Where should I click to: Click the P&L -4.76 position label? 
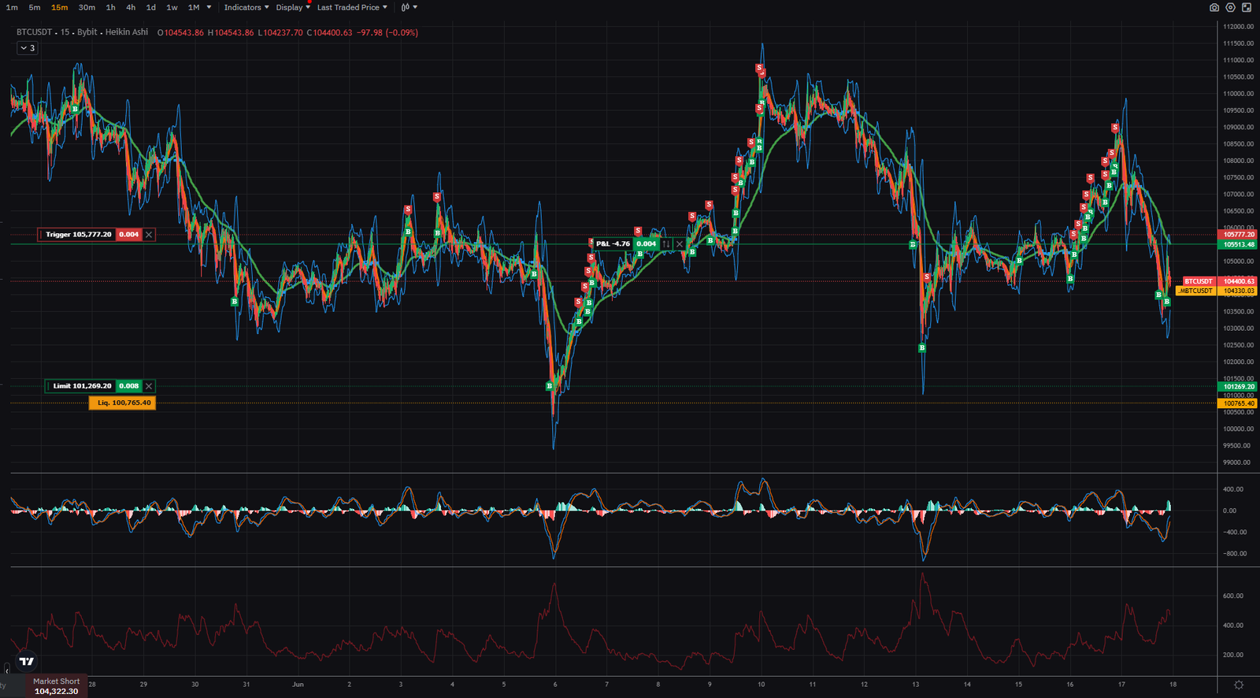click(613, 244)
